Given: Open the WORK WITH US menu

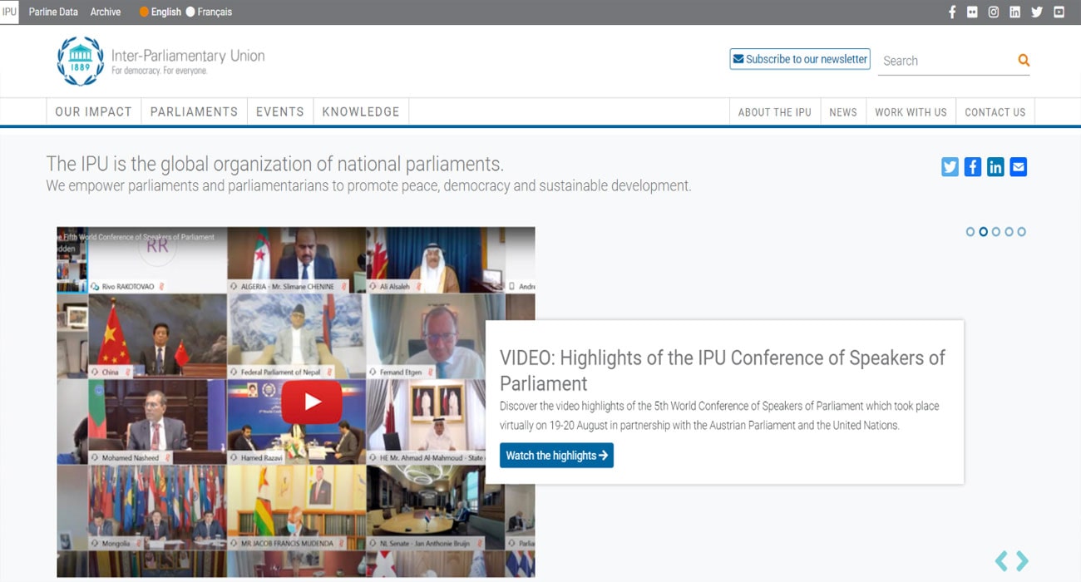Looking at the screenshot, I should click(911, 112).
